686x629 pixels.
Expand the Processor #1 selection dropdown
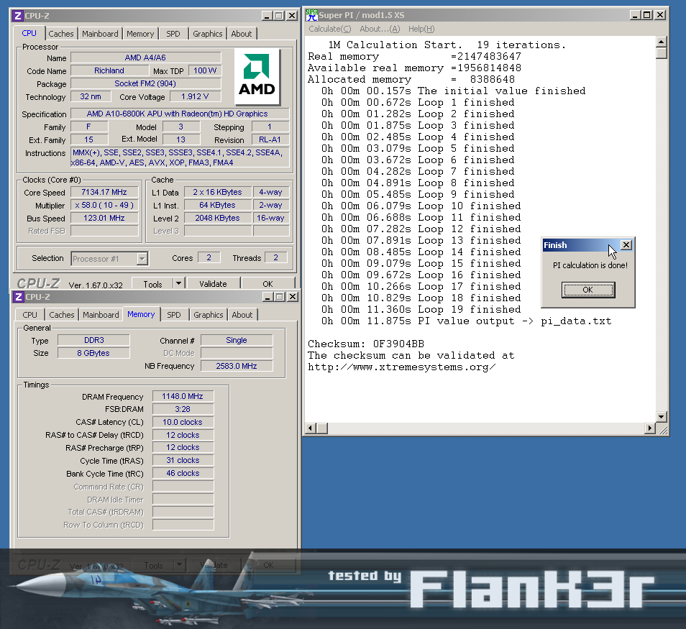[x=142, y=259]
